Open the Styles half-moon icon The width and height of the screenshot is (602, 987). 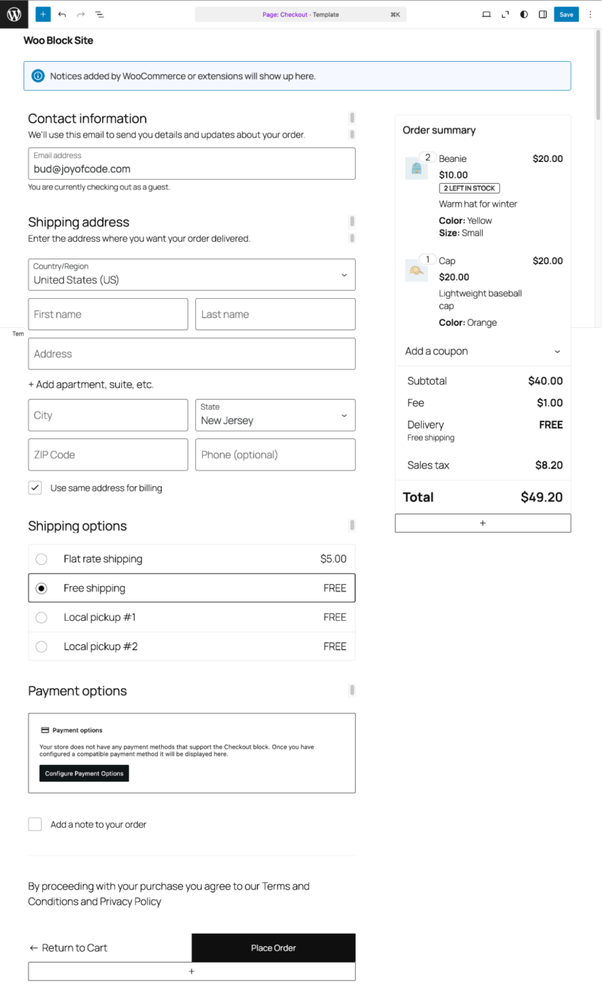click(524, 14)
